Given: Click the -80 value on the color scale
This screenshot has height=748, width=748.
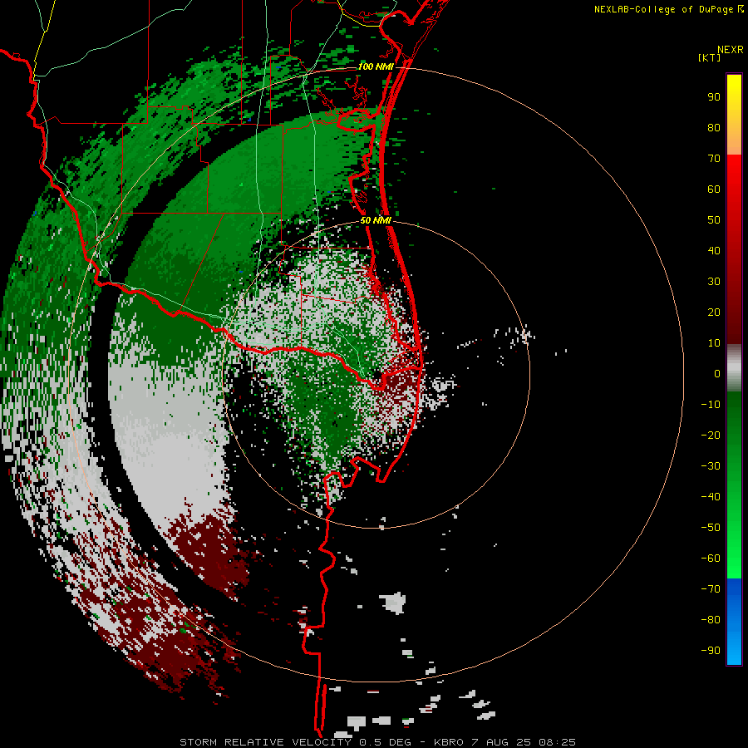Looking at the screenshot, I should [711, 620].
